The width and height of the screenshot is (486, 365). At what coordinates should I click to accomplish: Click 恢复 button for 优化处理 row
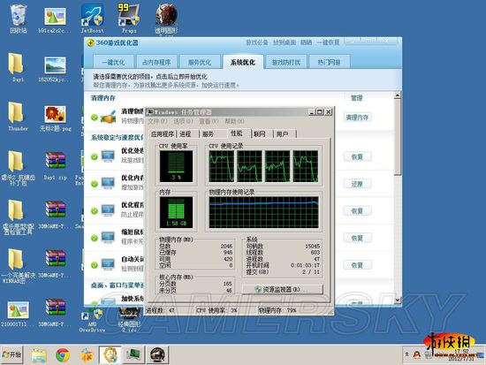tap(357, 157)
